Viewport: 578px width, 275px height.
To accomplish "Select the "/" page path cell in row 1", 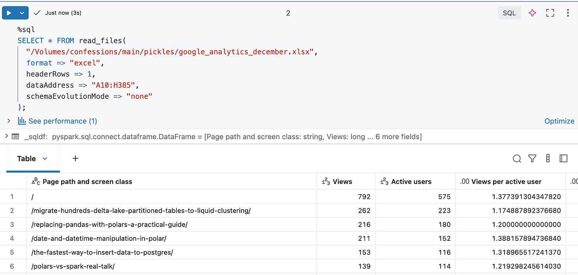I will 172,196.
